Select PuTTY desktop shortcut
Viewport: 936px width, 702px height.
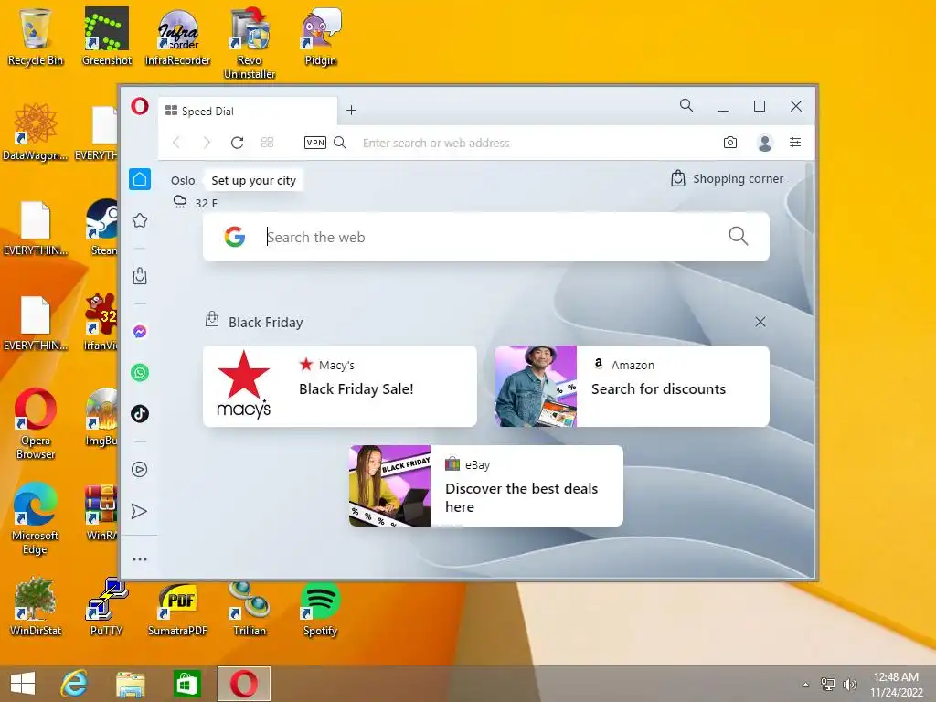[106, 607]
